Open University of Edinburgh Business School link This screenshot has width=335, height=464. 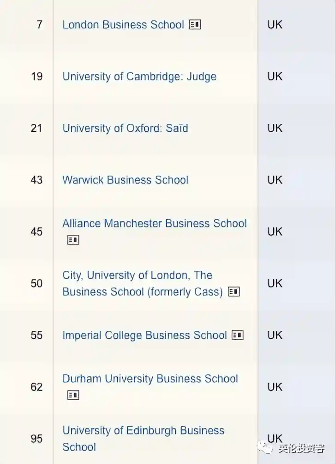pos(143,431)
